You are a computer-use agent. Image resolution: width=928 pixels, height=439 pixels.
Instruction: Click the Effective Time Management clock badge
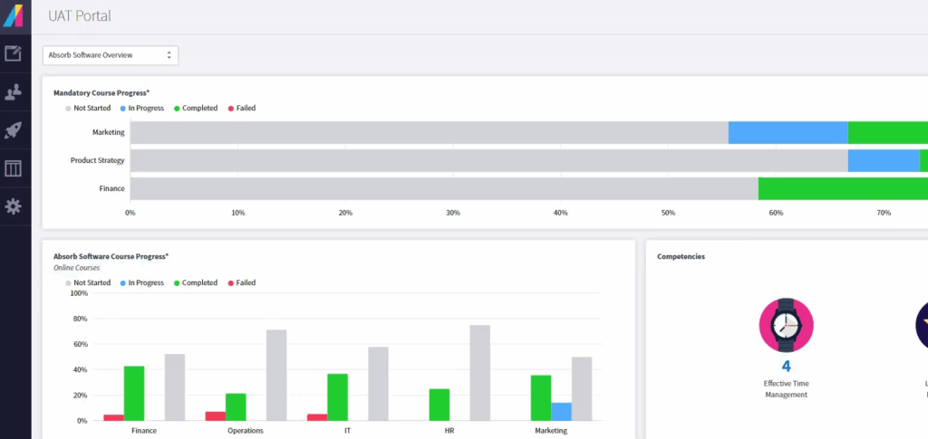(x=786, y=325)
